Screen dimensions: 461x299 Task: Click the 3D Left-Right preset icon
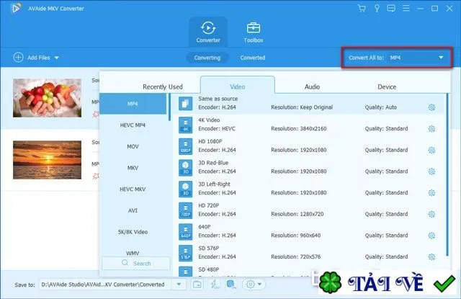pos(186,189)
